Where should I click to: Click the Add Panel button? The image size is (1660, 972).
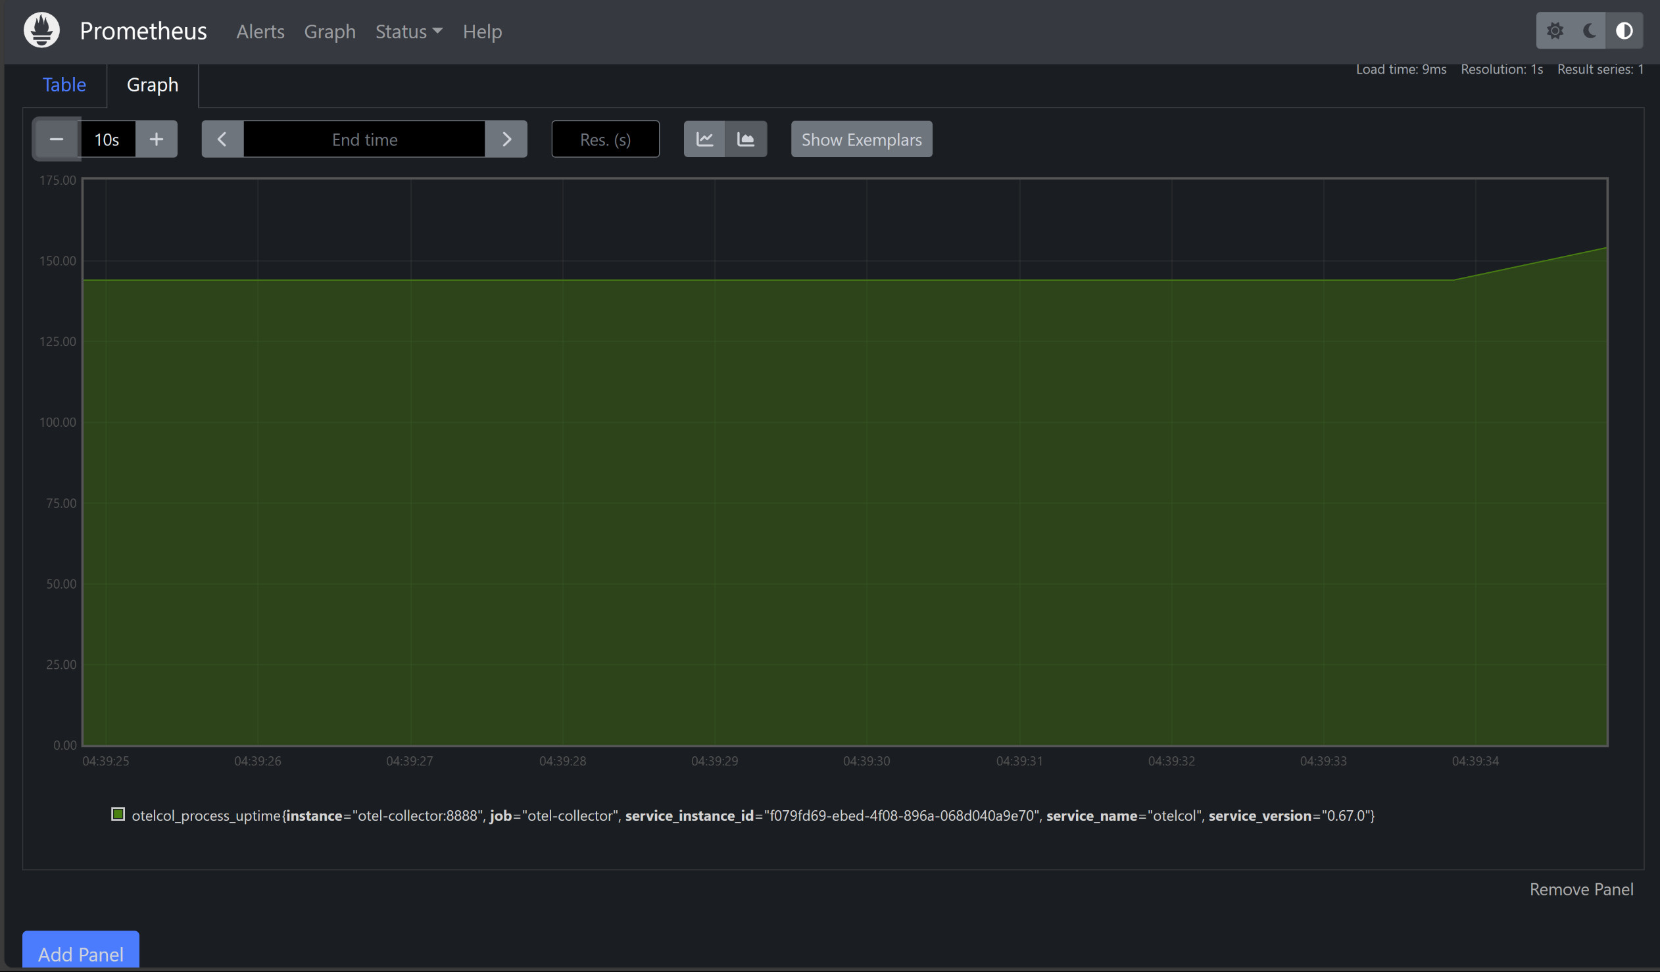click(80, 953)
